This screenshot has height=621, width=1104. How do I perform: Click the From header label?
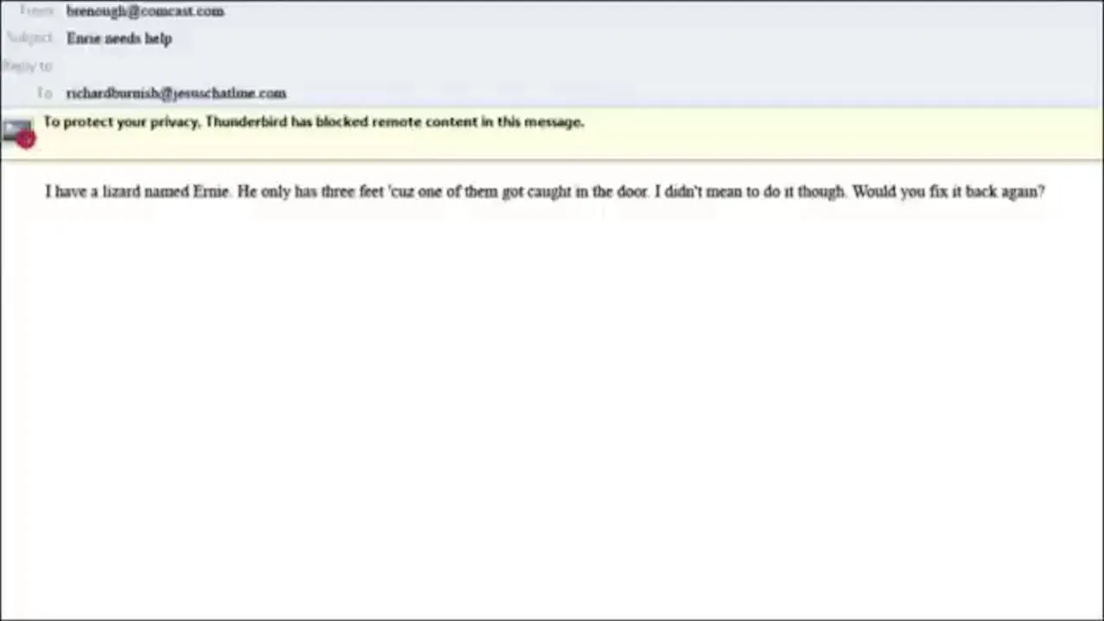pos(36,11)
